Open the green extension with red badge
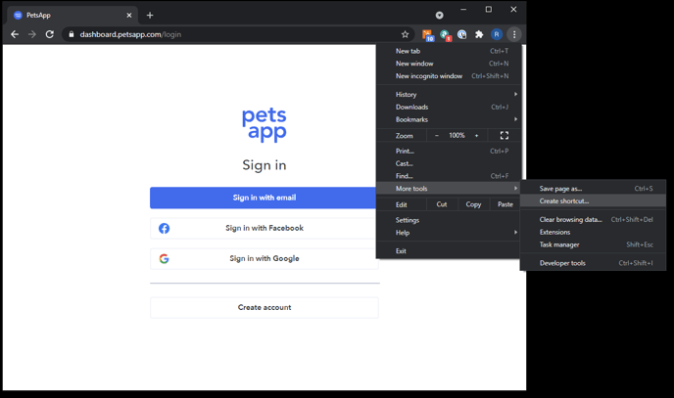This screenshot has height=398, width=674. tap(446, 35)
